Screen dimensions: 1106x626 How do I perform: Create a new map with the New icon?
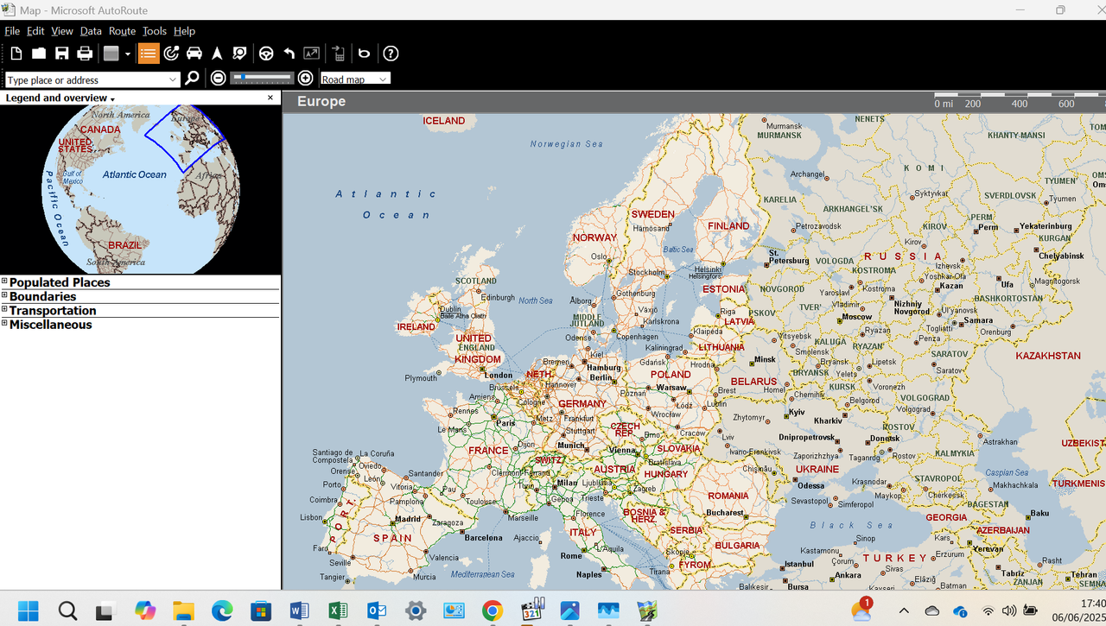click(16, 54)
